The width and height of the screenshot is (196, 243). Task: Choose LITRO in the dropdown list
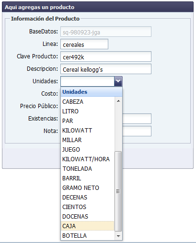[x=87, y=111]
